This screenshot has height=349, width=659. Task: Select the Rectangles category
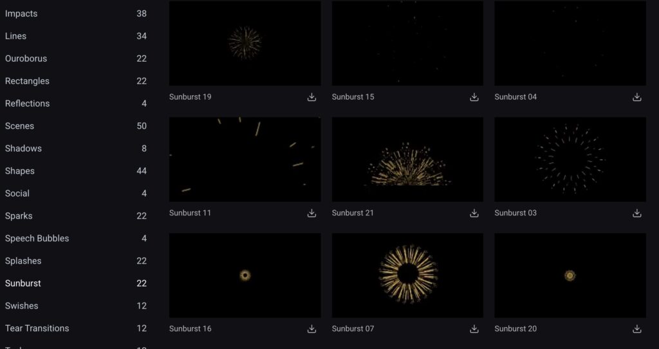click(76, 81)
